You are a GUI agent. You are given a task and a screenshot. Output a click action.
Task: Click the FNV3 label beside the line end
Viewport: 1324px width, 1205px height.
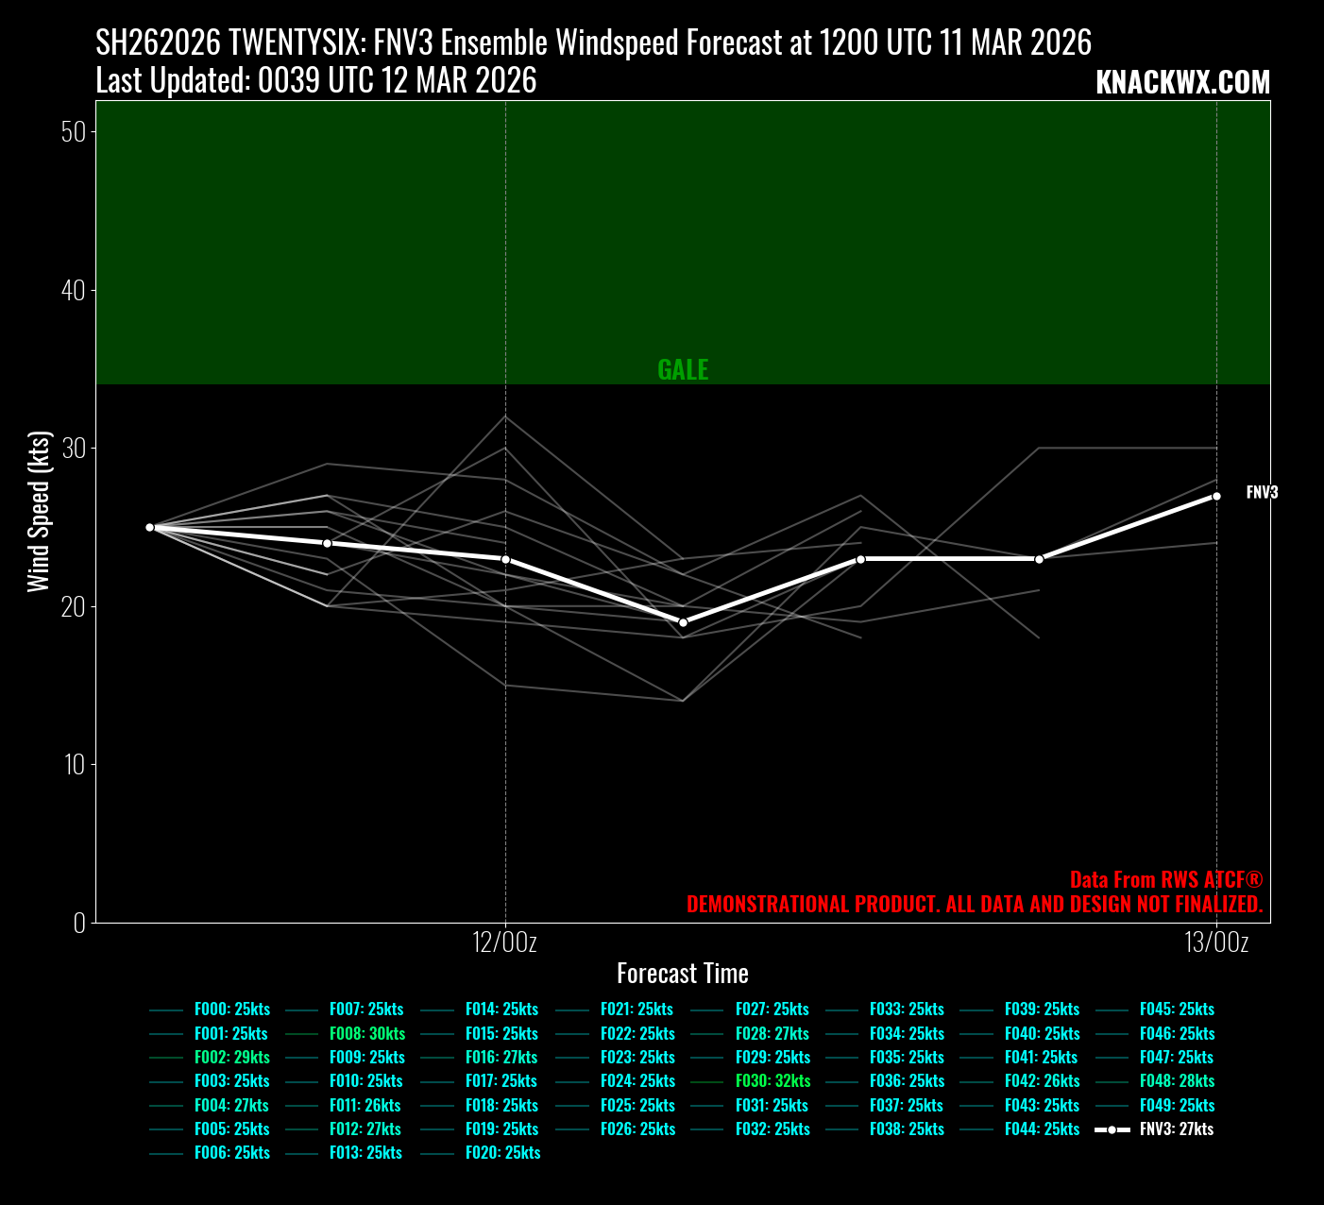tap(1262, 493)
